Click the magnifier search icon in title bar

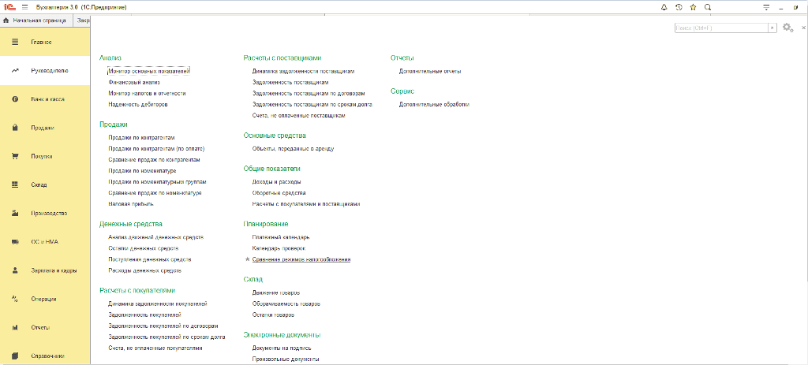pyautogui.click(x=707, y=7)
